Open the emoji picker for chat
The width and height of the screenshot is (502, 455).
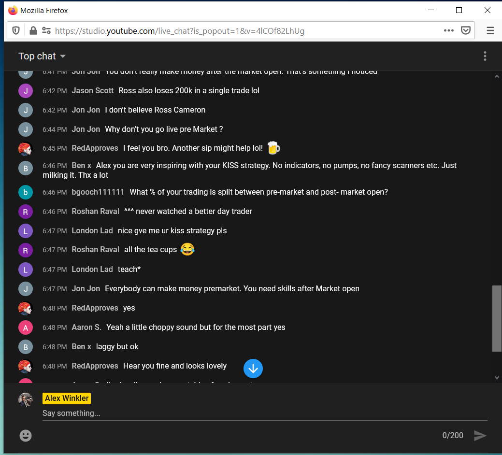[25, 435]
